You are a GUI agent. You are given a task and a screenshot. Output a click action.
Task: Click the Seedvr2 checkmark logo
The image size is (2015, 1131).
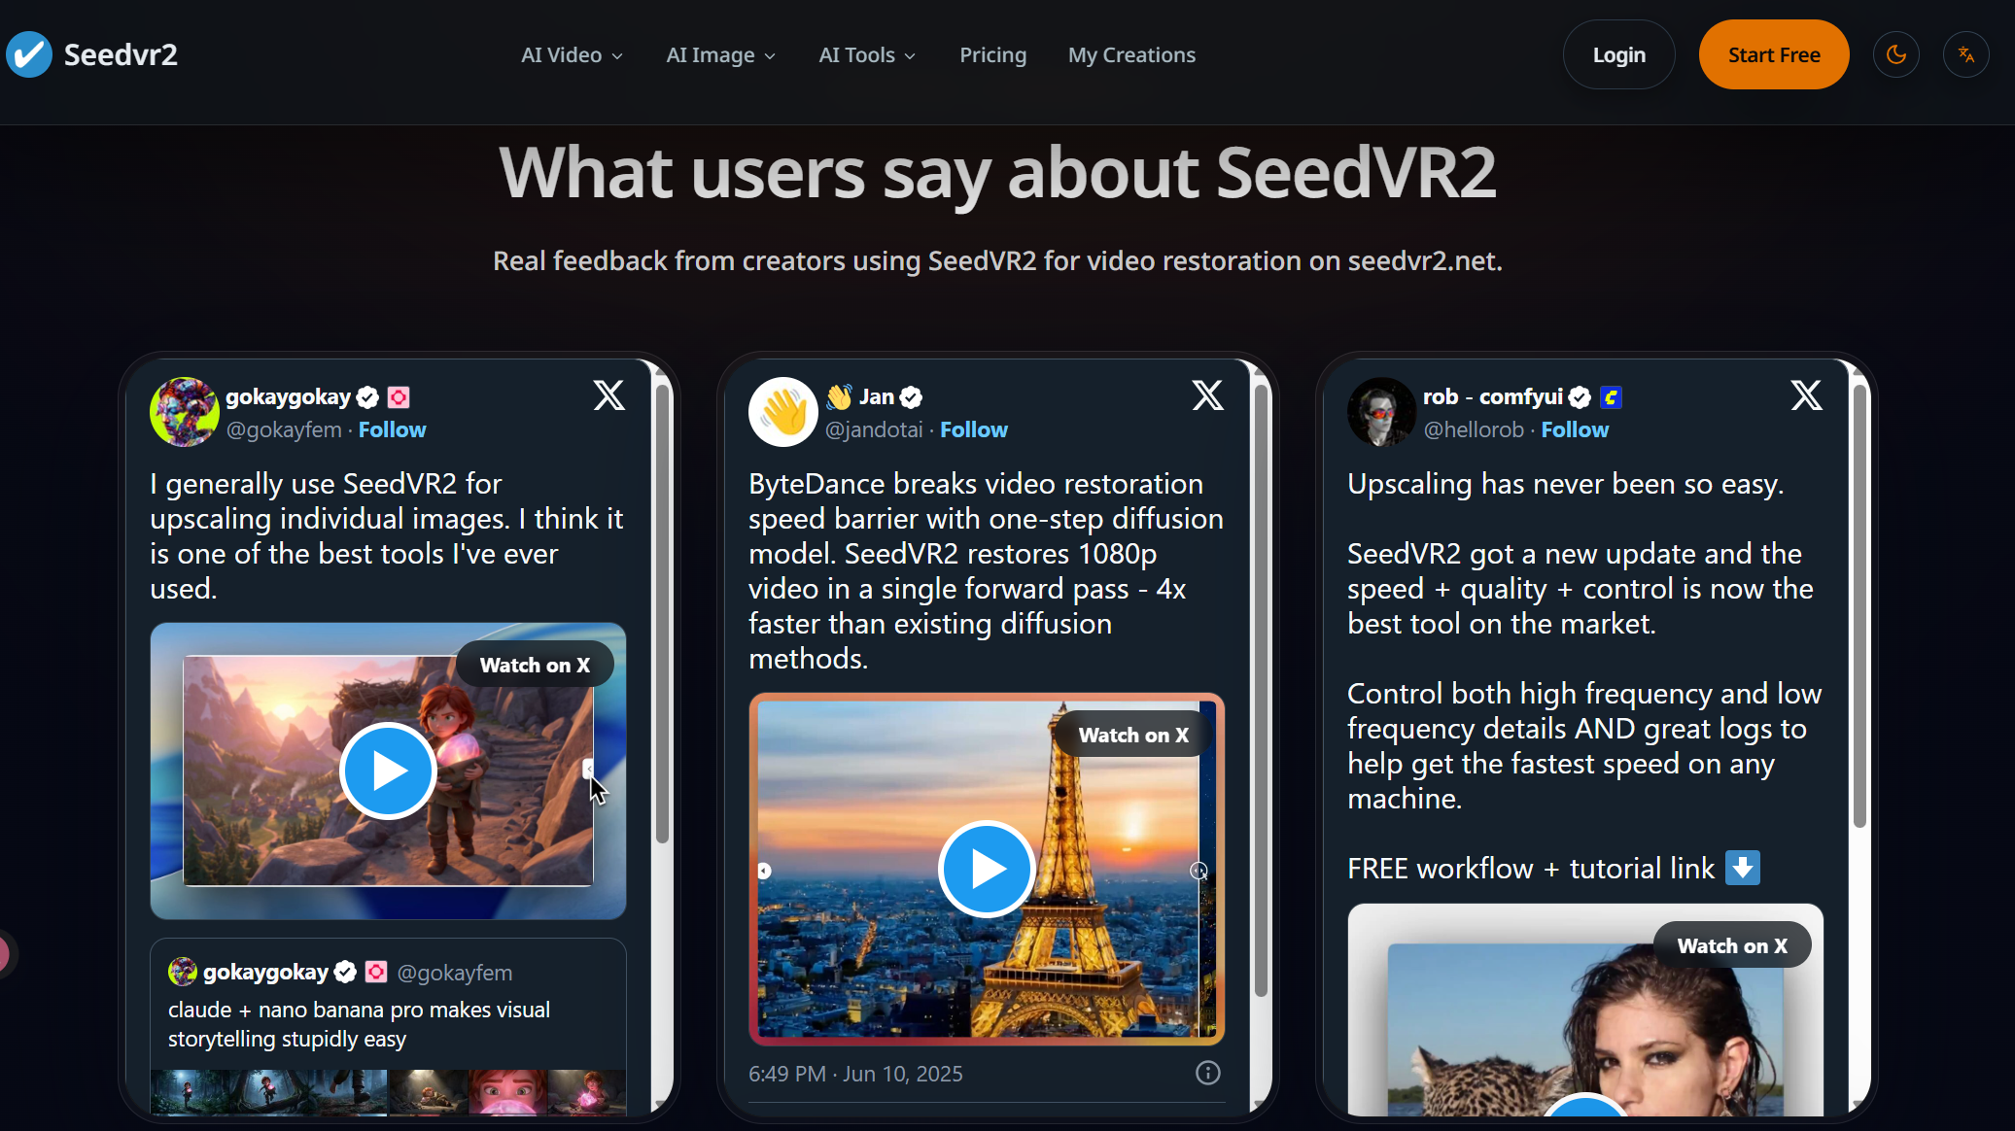[x=29, y=53]
